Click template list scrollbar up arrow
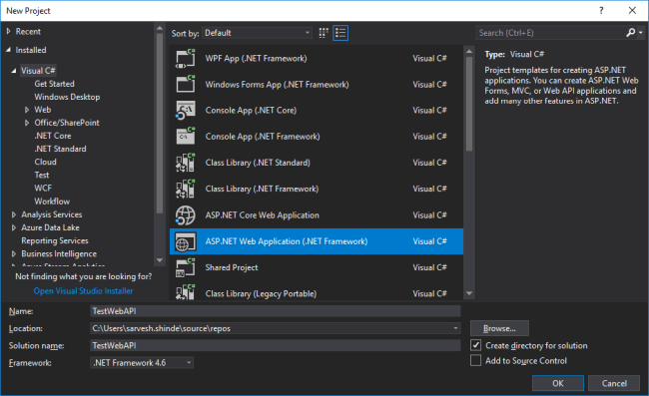 click(469, 51)
